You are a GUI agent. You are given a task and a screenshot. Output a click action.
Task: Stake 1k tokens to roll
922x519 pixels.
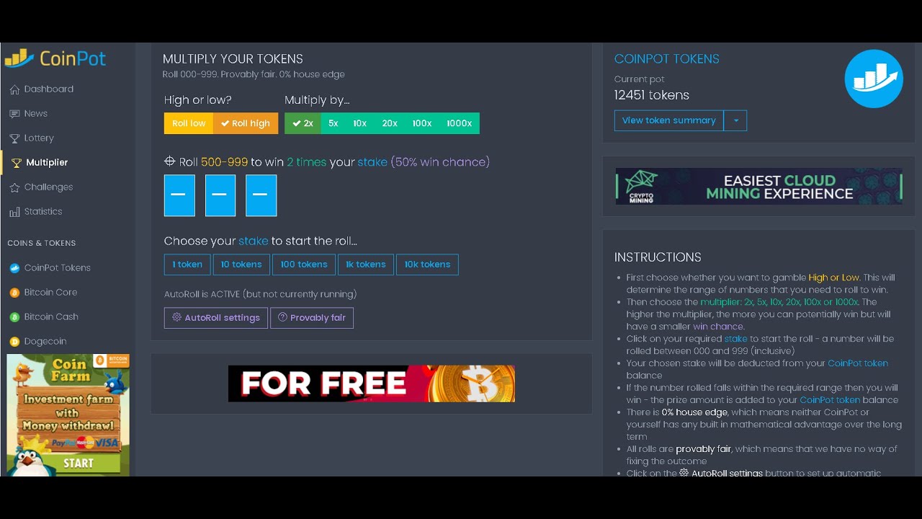pos(366,265)
